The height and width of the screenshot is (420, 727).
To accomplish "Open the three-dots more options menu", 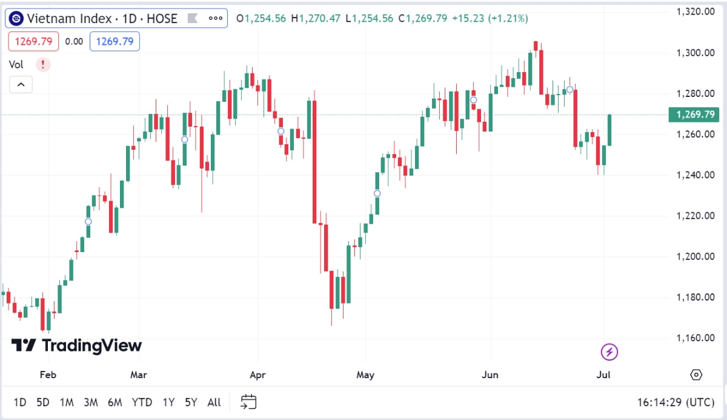I will 216,19.
